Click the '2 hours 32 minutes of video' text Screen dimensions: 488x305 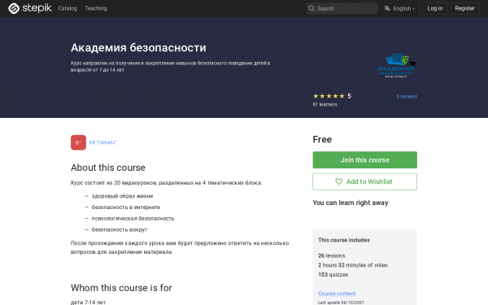pos(353,265)
